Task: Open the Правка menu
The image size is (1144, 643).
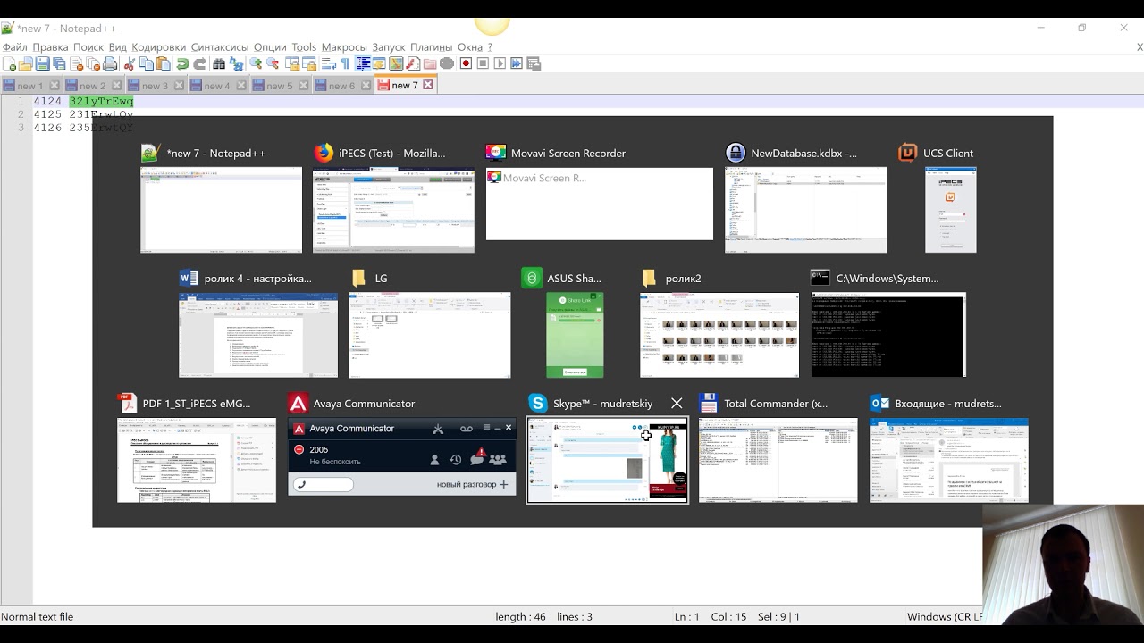Action: click(x=50, y=47)
